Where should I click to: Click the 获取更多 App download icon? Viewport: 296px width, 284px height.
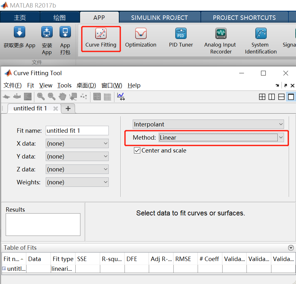tap(20, 32)
